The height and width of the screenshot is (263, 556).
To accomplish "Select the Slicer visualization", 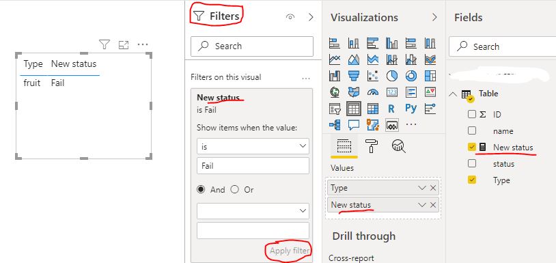I will (x=335, y=109).
